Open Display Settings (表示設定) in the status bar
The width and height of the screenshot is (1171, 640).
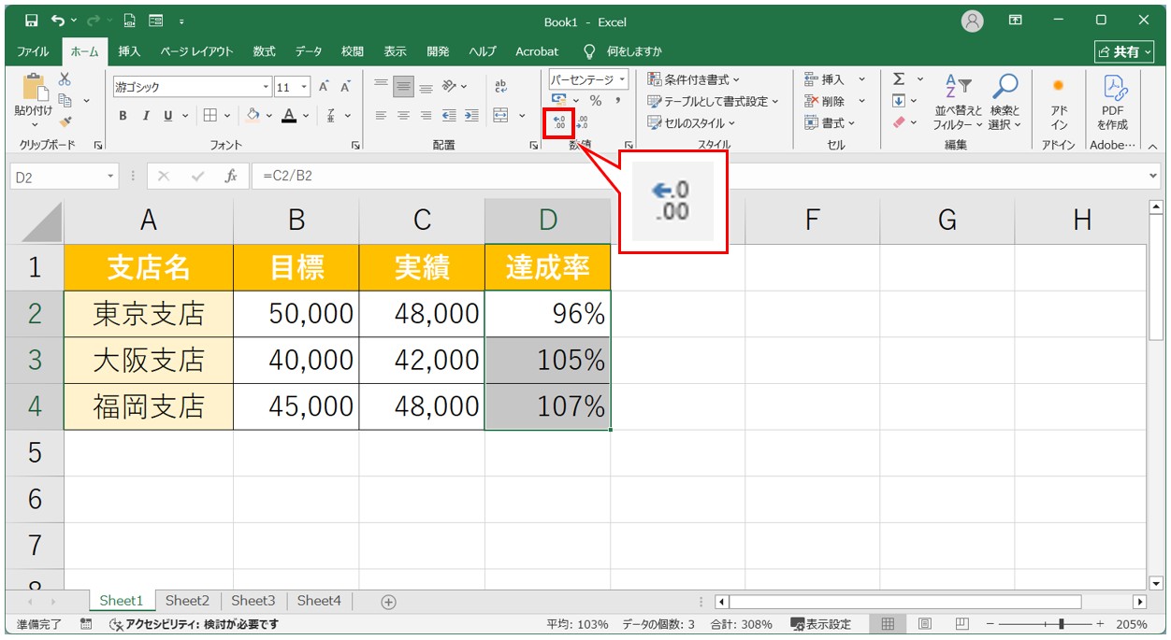coord(821,624)
